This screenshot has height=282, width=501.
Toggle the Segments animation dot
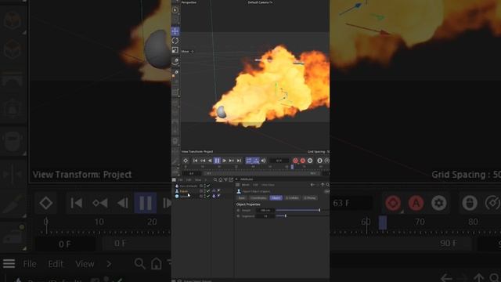pos(238,216)
